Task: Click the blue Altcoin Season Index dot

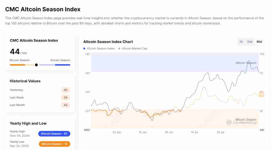Action: [84, 49]
